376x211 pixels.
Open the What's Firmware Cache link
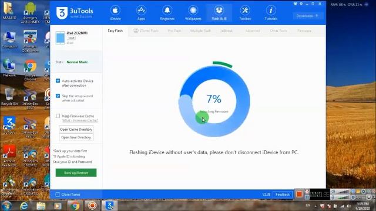tap(80, 120)
